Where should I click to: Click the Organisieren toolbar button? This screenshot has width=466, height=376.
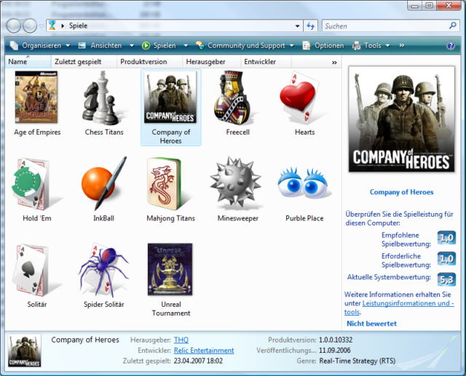[x=36, y=45]
